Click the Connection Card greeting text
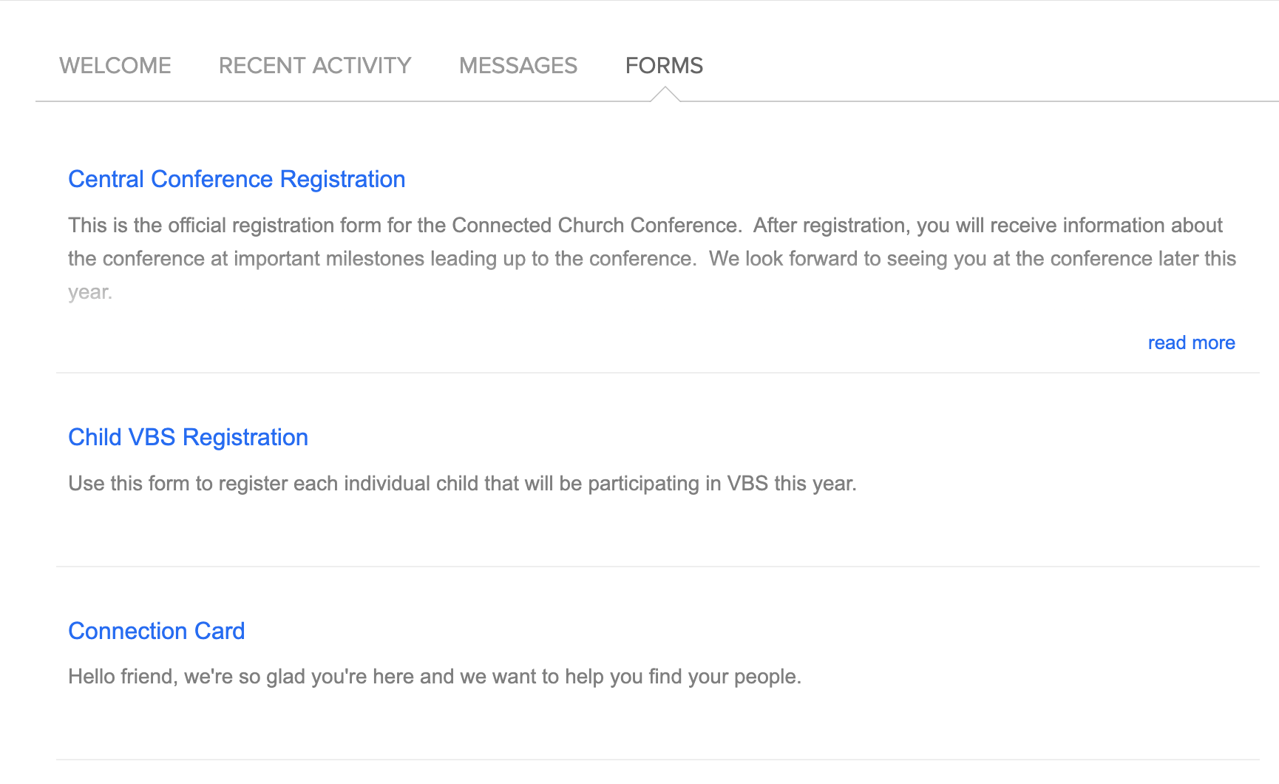 point(435,675)
